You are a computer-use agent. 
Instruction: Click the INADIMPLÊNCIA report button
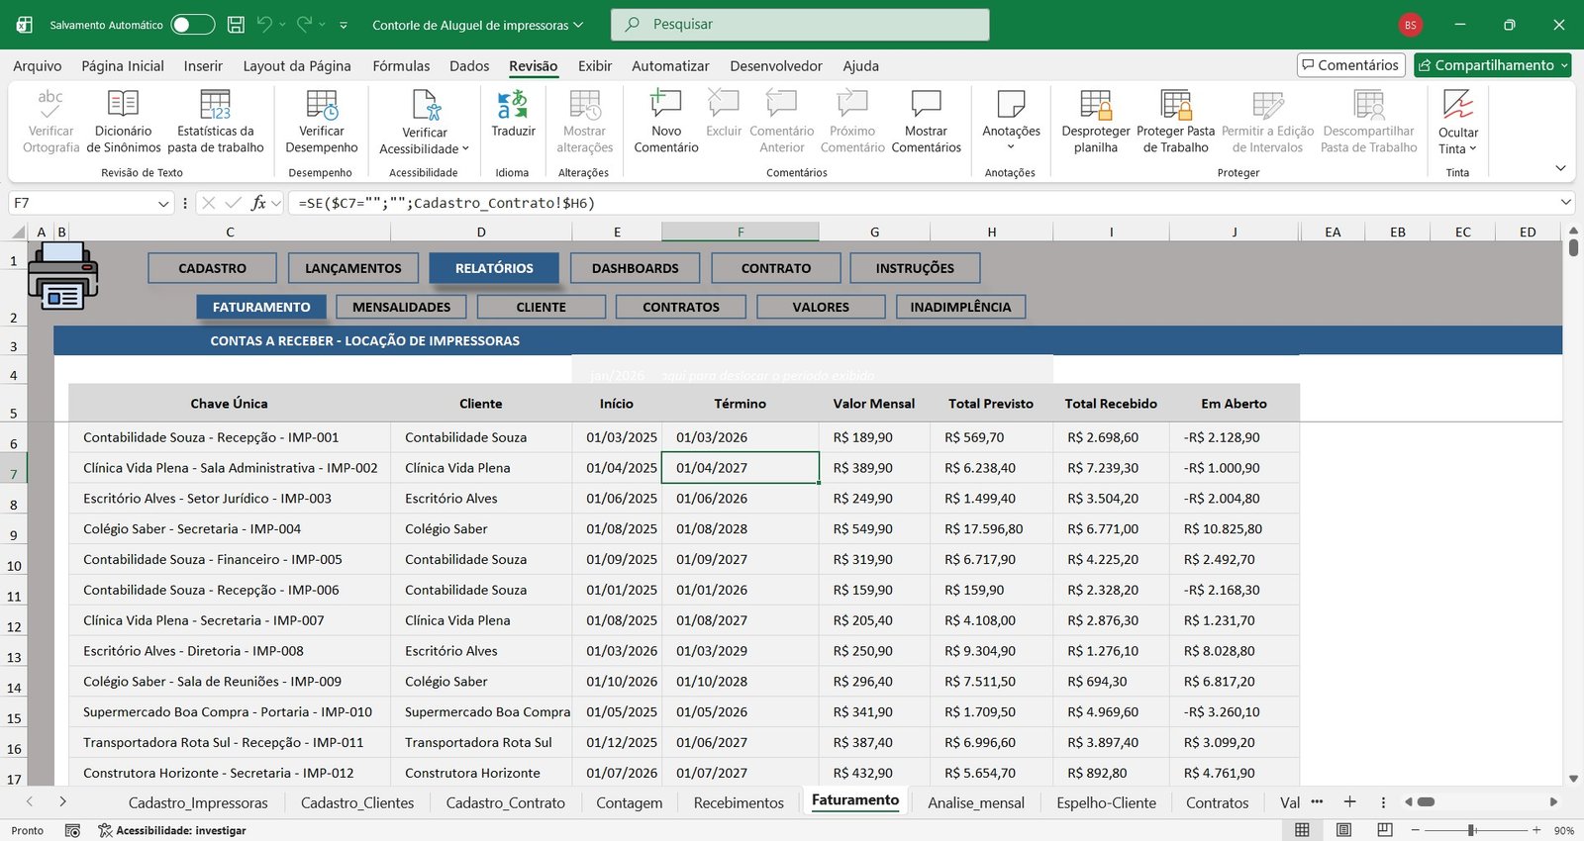tap(960, 307)
